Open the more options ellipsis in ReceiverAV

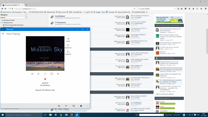pos(87,106)
